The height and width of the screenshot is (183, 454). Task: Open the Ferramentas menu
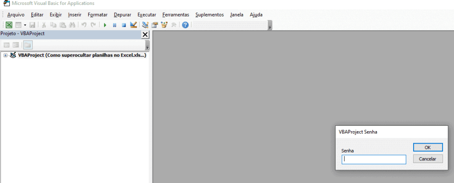point(176,15)
